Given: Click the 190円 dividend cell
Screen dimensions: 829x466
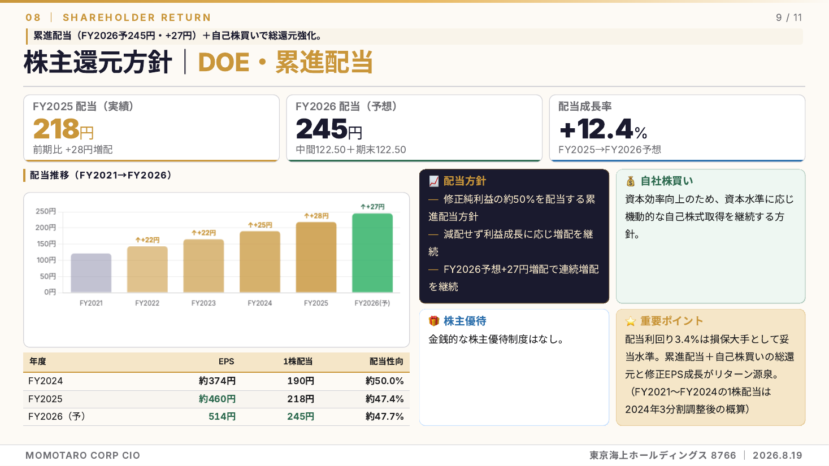Looking at the screenshot, I should point(301,381).
